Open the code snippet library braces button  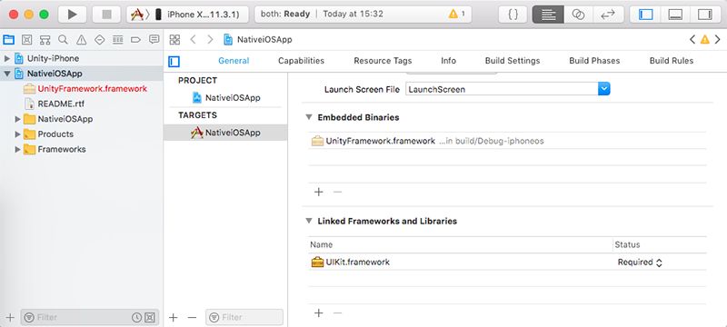[513, 15]
